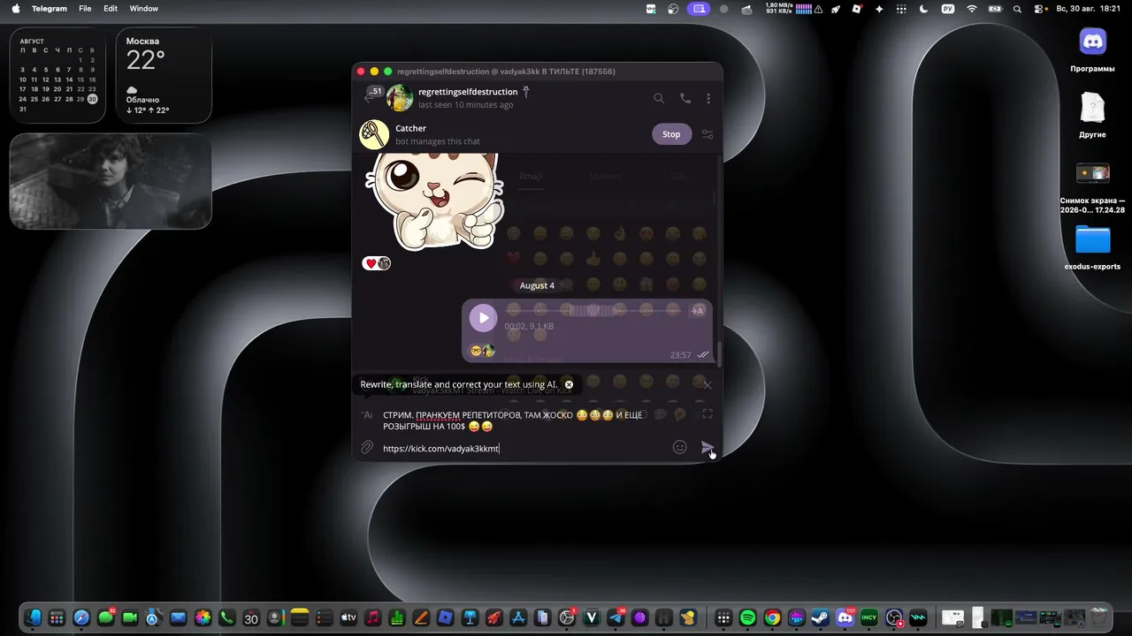This screenshot has width=1132, height=636.
Task: Open FaceTime from the Dock
Action: point(130,618)
